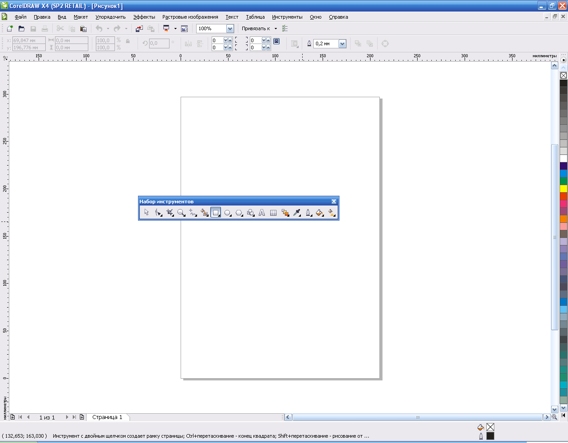Viewport: 568px width, 443px height.
Task: Paste from clipboard via toolbar icon
Action: coord(83,28)
